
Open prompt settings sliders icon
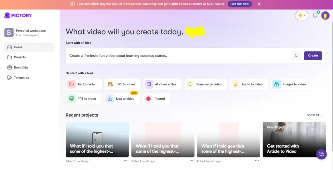296,55
